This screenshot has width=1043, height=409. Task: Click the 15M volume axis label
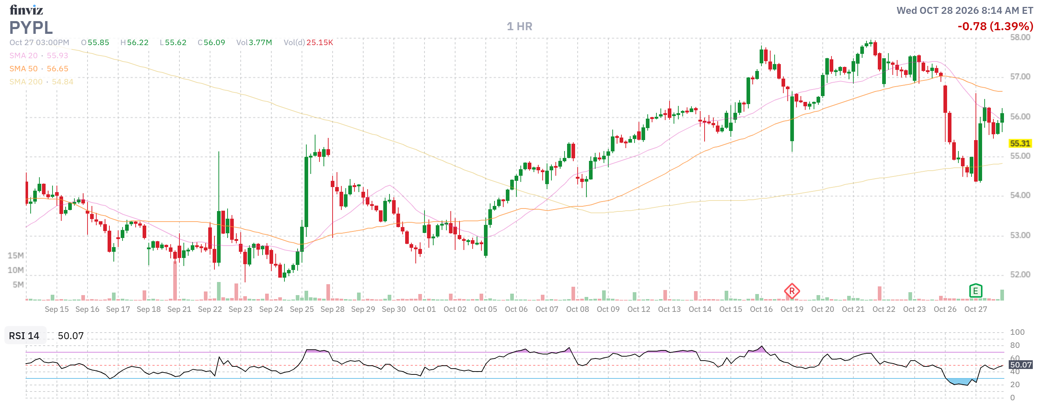pos(16,256)
